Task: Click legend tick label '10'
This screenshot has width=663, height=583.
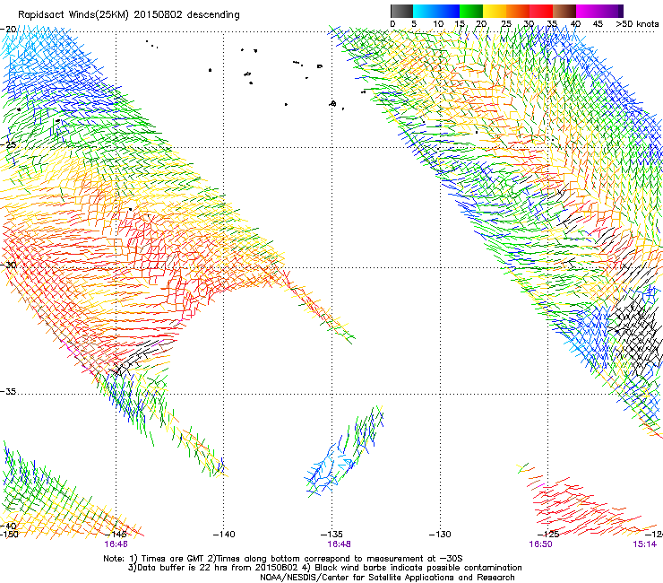Action: pos(438,24)
